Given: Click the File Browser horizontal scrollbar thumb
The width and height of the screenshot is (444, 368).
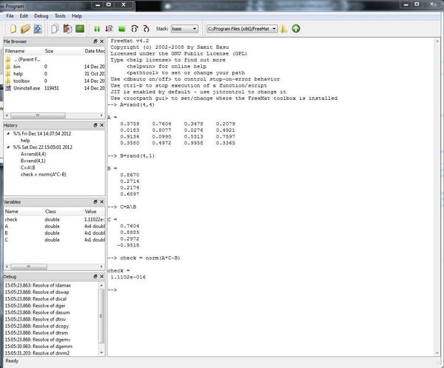Looking at the screenshot, I should click(x=38, y=116).
